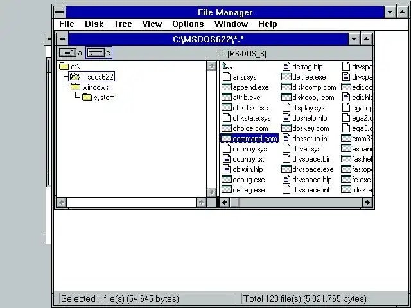Click file pane horizontal scroll thumb
Image resolution: width=411 pixels, height=308 pixels.
pos(235,203)
